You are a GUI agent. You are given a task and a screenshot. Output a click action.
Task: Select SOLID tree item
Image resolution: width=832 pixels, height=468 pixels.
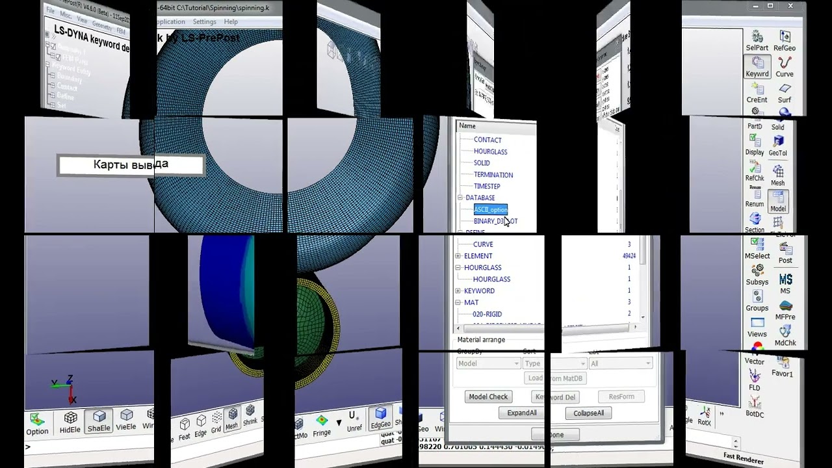click(x=482, y=163)
